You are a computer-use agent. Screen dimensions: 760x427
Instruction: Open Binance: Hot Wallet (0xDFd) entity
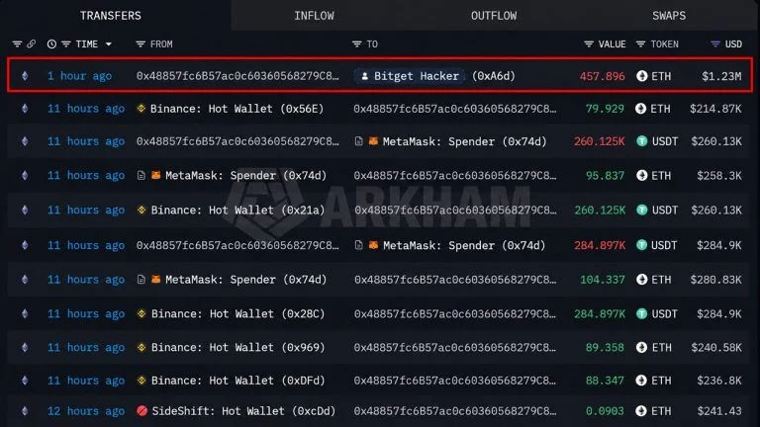tap(237, 381)
